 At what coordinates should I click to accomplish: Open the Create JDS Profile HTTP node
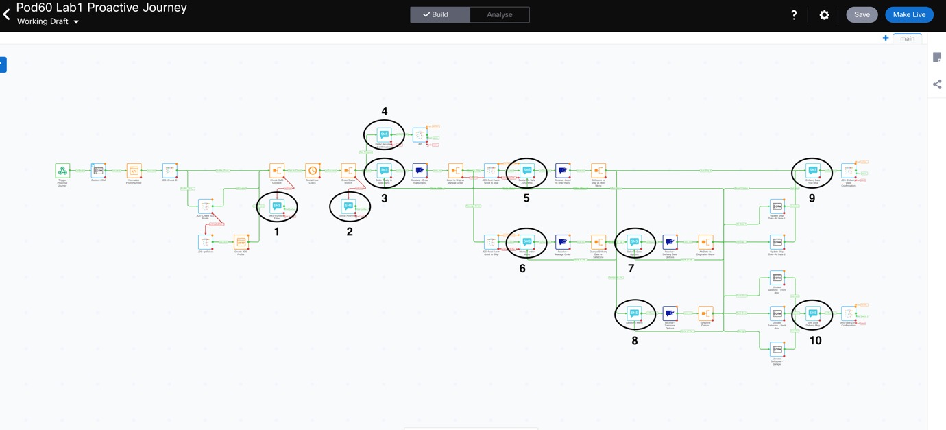click(241, 242)
